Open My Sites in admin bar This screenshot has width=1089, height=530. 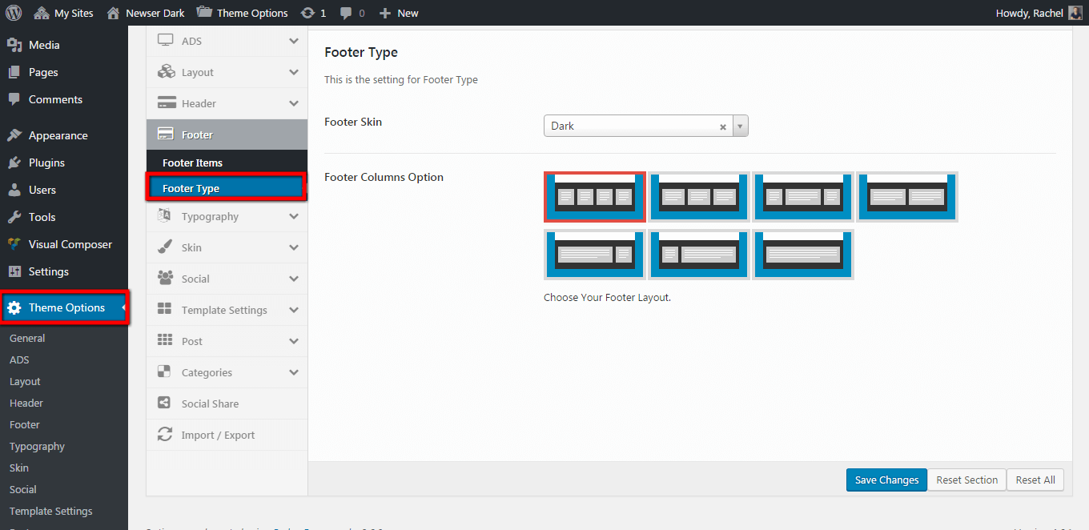click(63, 13)
